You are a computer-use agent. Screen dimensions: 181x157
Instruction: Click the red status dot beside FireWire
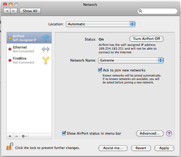(10, 60)
